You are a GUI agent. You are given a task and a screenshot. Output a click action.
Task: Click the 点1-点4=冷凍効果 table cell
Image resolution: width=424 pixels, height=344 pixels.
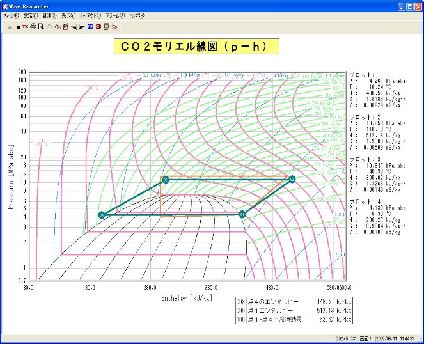(279, 319)
